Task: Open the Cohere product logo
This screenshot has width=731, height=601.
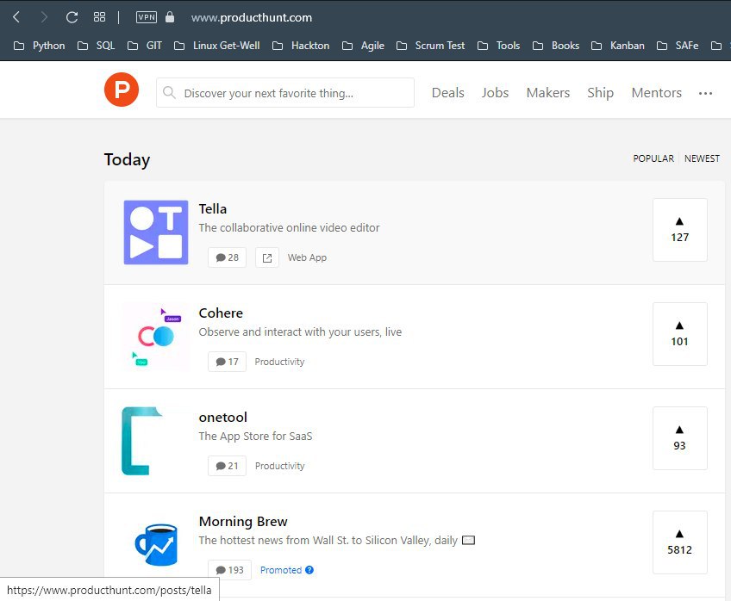Action: click(x=156, y=337)
